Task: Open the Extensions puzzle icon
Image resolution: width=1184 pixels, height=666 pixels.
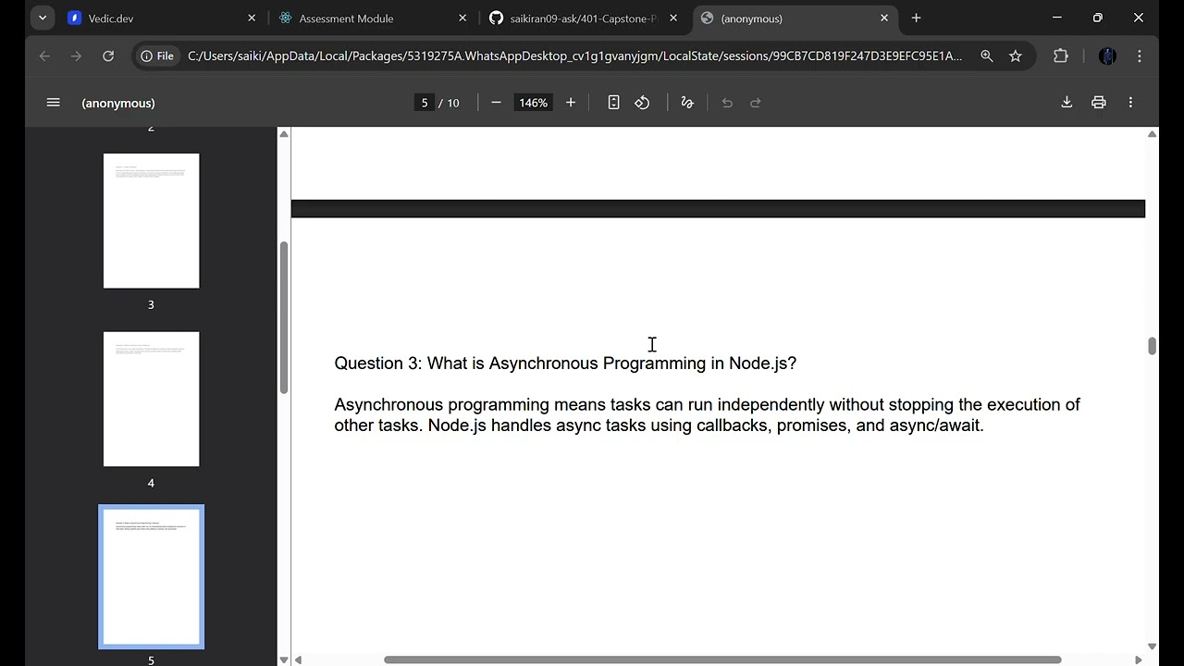Action: pyautogui.click(x=1061, y=55)
